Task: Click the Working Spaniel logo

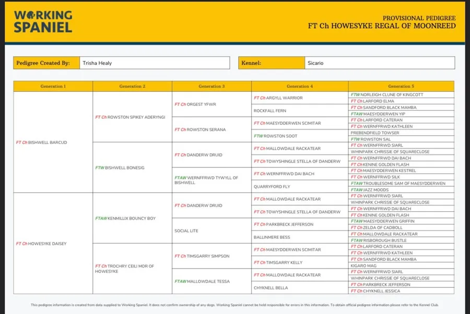Action: pyautogui.click(x=43, y=21)
